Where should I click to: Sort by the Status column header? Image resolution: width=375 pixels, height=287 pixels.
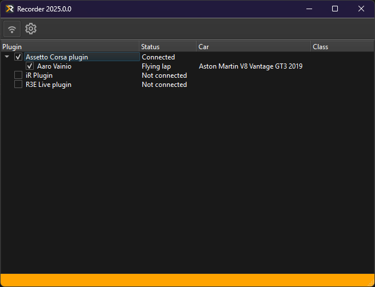167,47
